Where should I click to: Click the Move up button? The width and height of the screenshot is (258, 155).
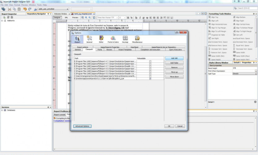click(174, 72)
